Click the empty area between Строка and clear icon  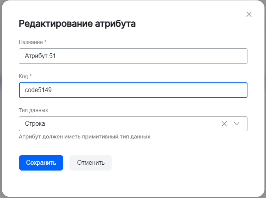tap(131, 124)
